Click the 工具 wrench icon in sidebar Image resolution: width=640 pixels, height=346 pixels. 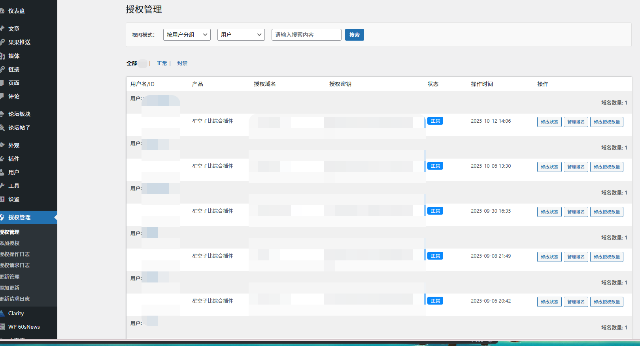(2, 186)
